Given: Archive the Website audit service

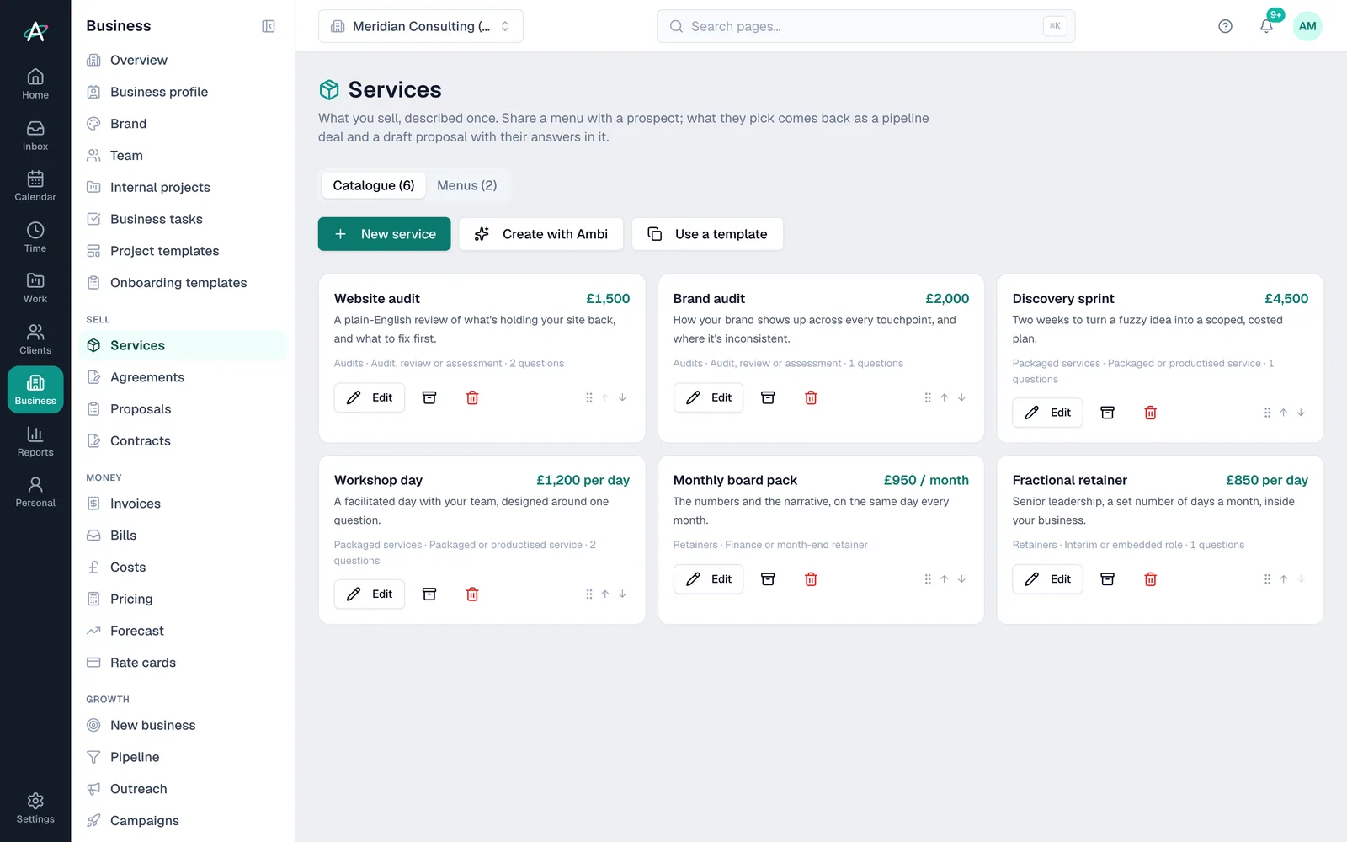Looking at the screenshot, I should click(429, 397).
